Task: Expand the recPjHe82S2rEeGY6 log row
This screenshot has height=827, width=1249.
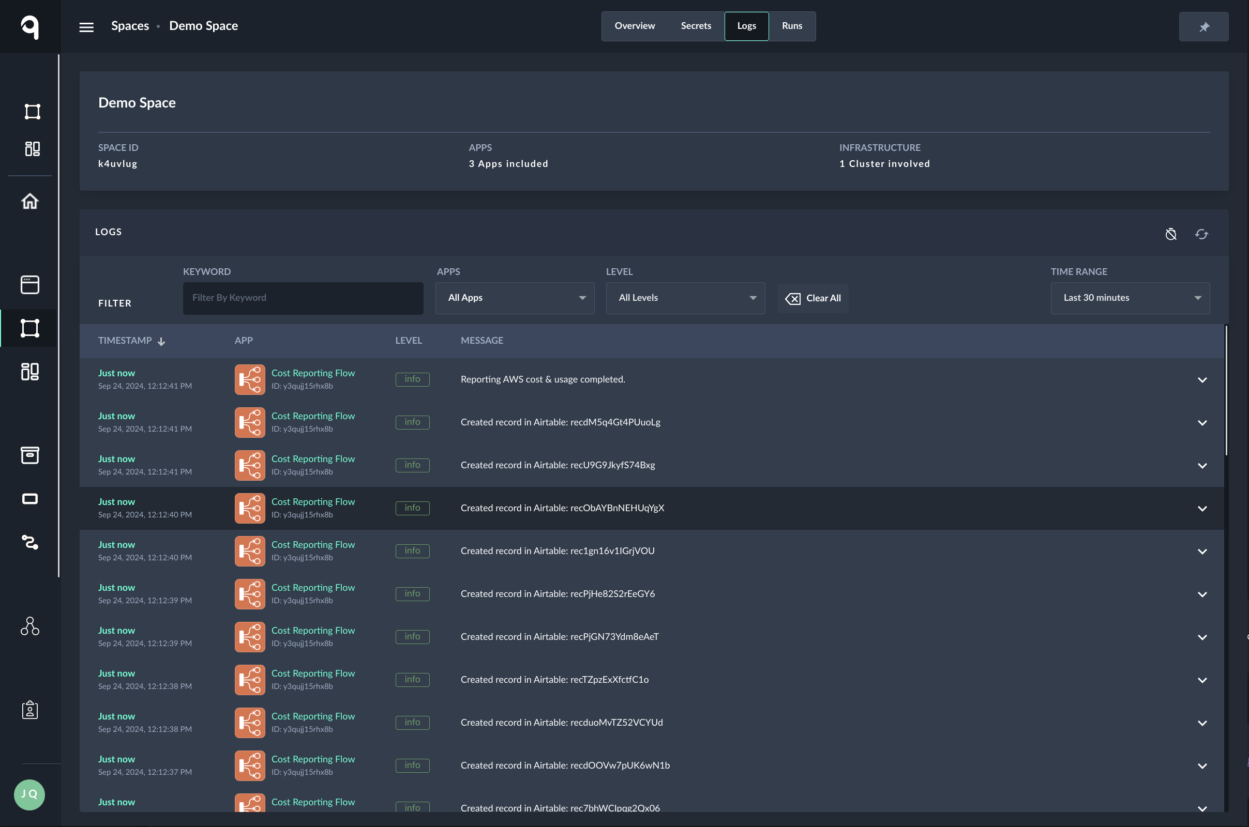Action: click(1202, 594)
